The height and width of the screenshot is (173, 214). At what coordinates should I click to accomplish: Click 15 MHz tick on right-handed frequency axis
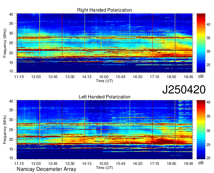[x=11, y=63]
